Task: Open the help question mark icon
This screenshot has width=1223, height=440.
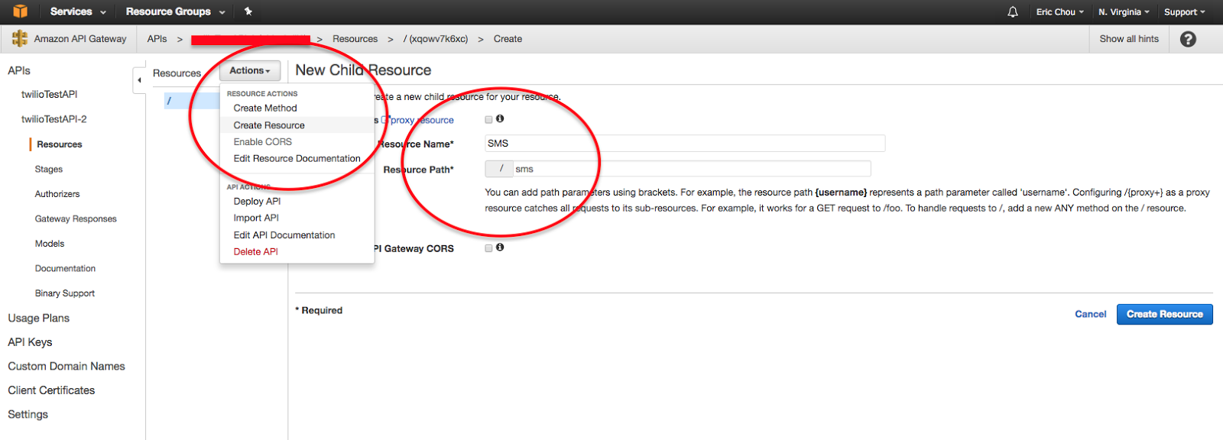Action: [1188, 39]
